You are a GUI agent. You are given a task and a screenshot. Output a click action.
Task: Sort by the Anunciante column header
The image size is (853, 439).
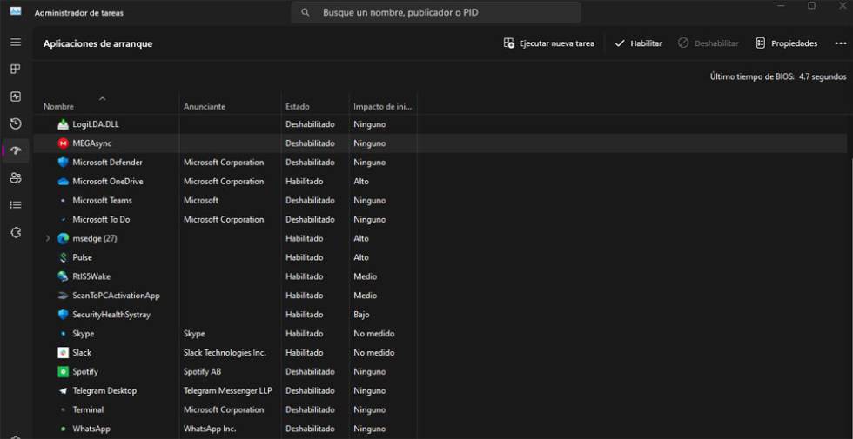tap(204, 106)
